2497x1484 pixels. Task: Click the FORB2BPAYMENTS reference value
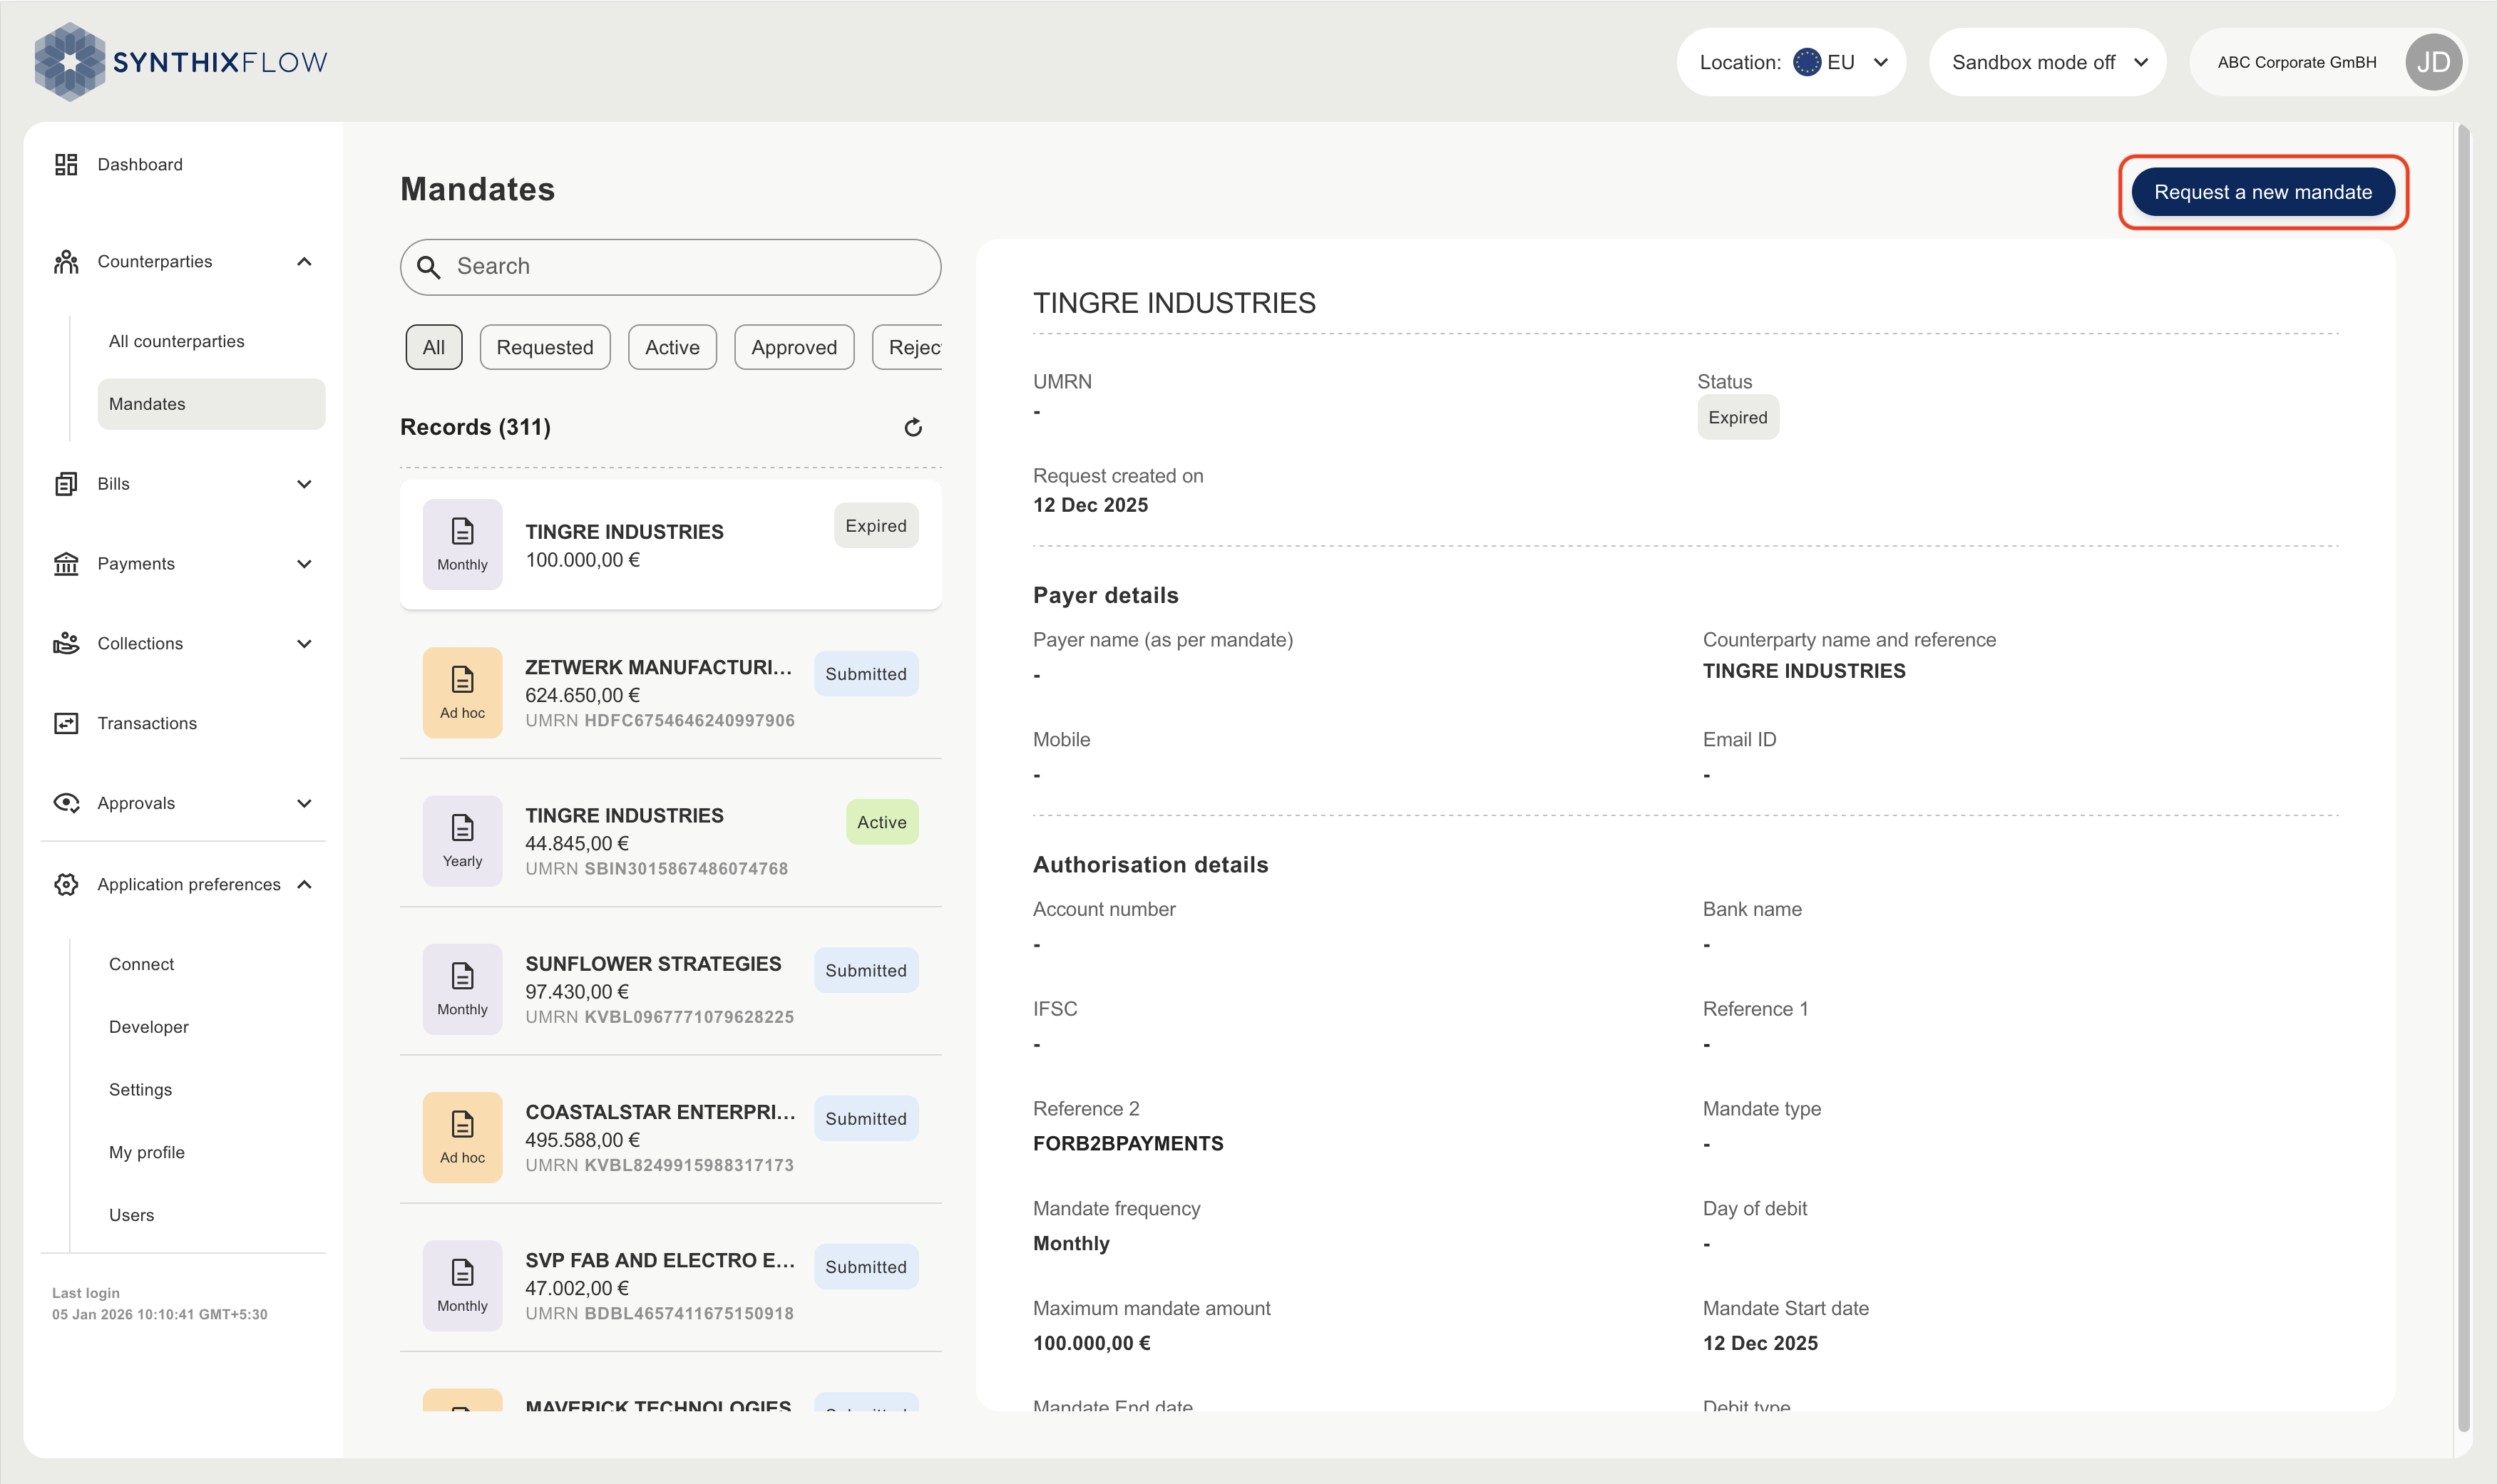click(x=1127, y=1144)
